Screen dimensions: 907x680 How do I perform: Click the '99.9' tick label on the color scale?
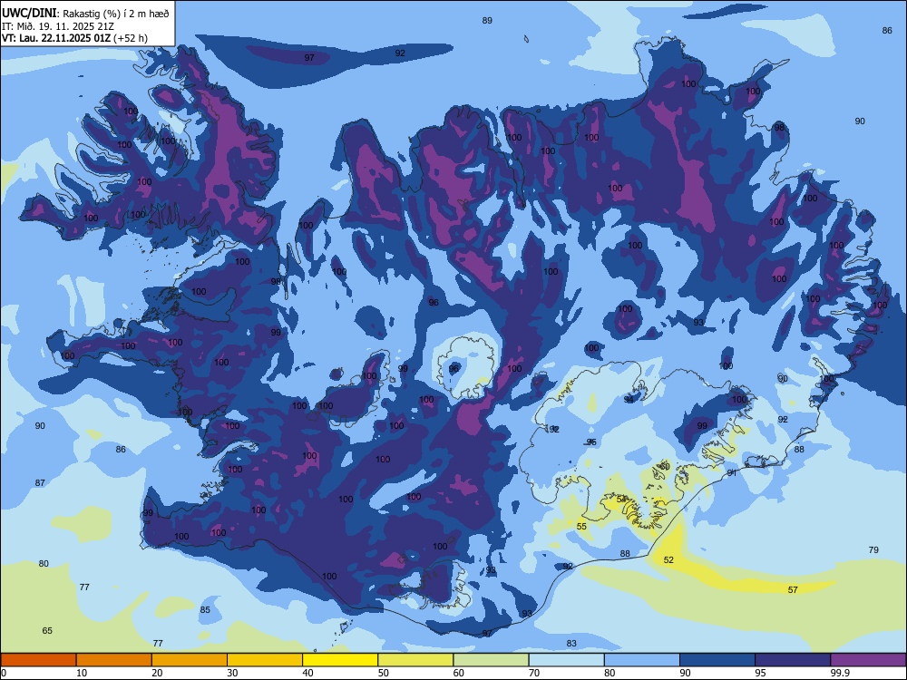click(x=840, y=673)
